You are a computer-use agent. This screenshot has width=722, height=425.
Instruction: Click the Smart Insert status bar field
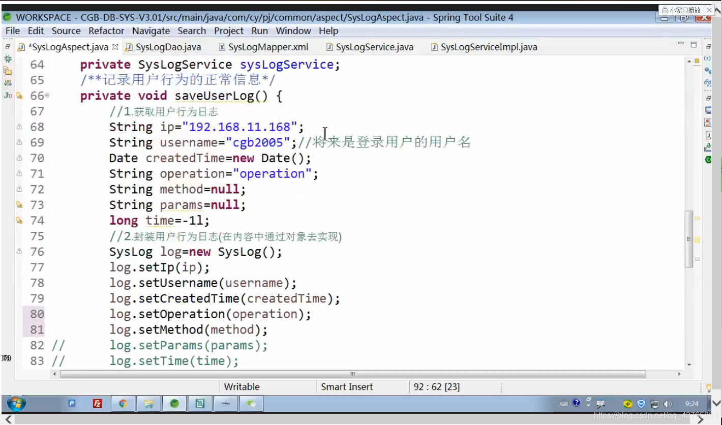pos(347,387)
